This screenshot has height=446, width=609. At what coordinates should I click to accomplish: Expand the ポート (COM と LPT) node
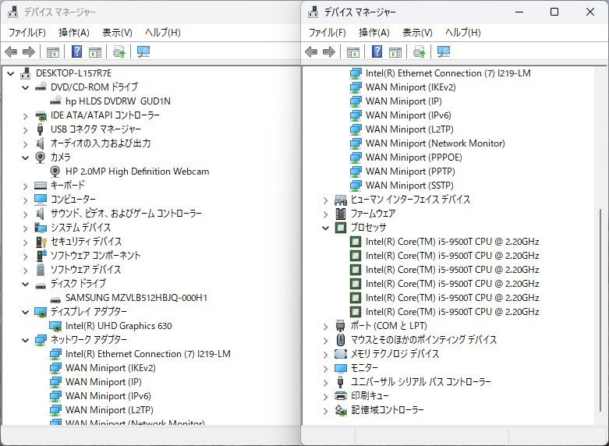coord(325,327)
